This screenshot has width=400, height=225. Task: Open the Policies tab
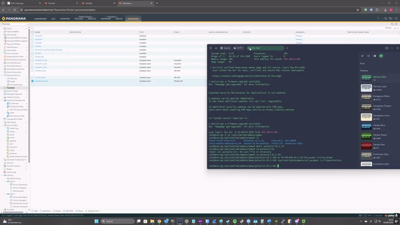[79, 19]
